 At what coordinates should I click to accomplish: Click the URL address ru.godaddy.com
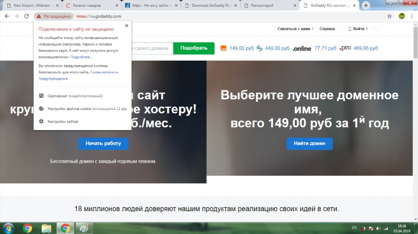pos(99,16)
